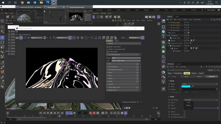
Task: Set Decay to Quadratic
Action: tap(212, 76)
